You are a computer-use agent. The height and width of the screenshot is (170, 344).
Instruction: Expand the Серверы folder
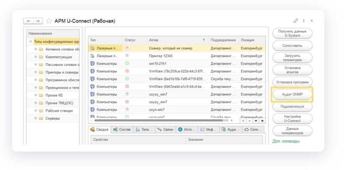36,118
